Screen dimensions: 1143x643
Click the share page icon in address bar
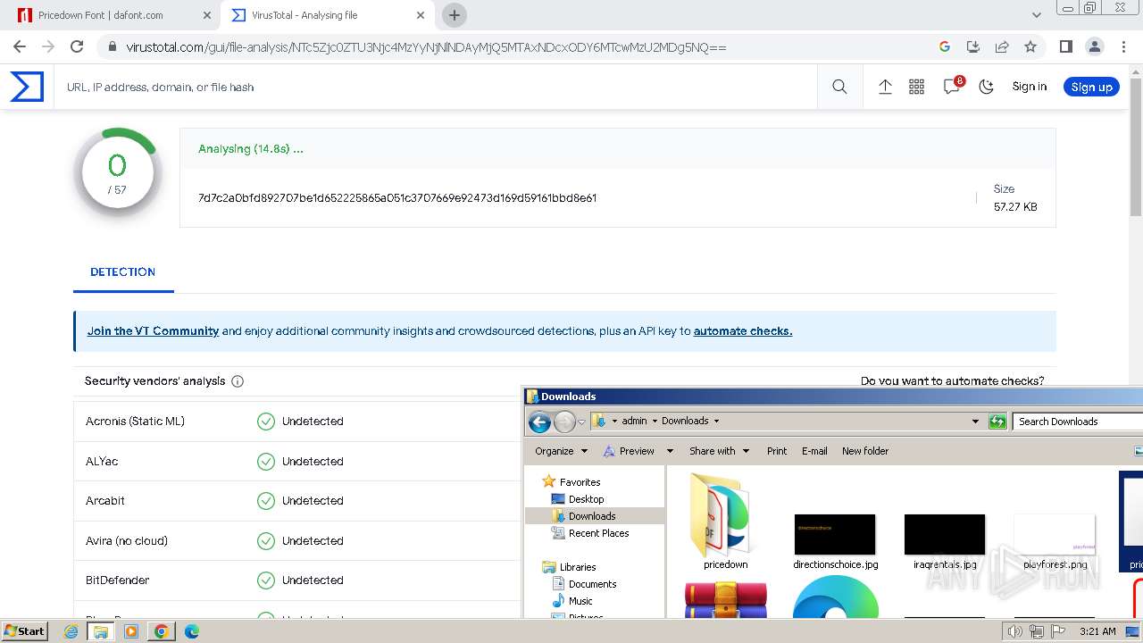click(x=1002, y=46)
